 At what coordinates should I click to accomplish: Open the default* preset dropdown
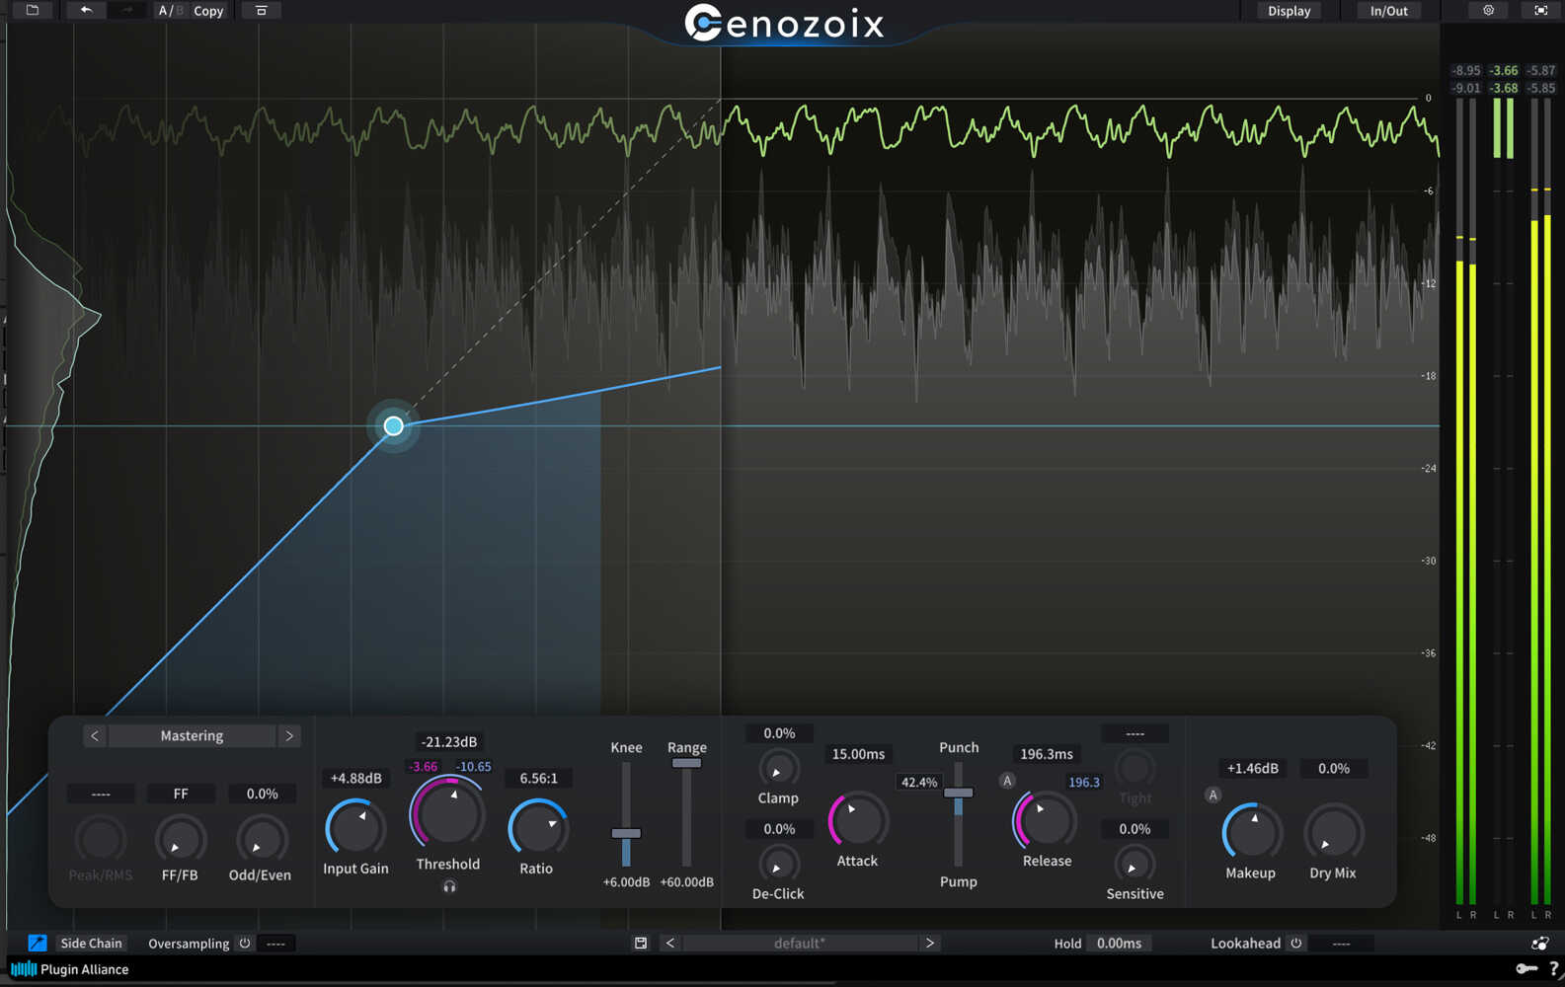point(799,944)
